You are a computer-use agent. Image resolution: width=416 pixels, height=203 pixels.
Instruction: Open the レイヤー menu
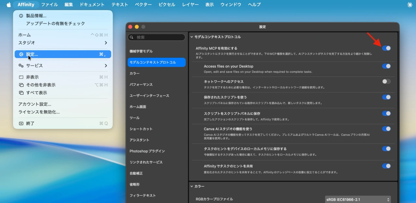pos(190,5)
